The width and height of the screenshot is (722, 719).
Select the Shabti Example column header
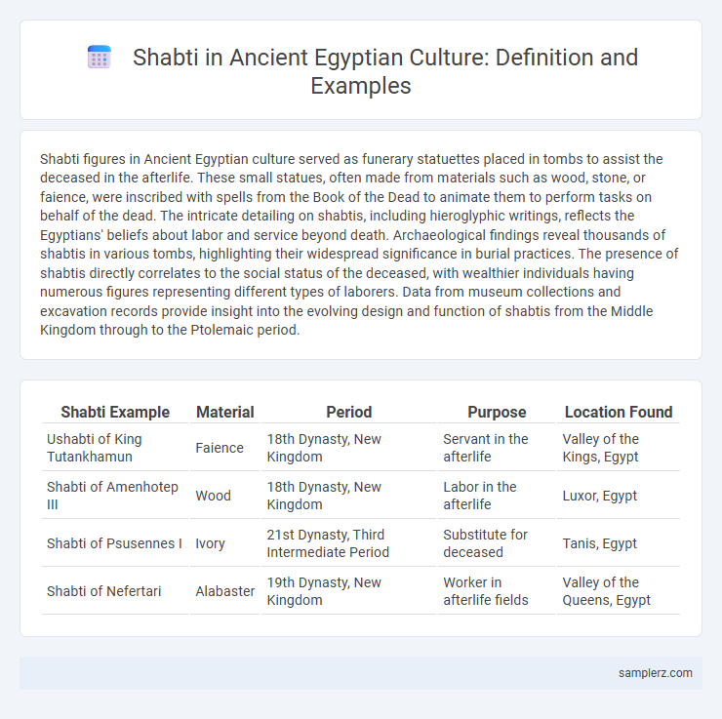[x=115, y=412]
